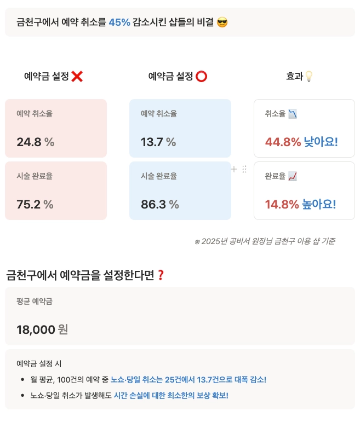Viewport: 360px width, 440px height.
Task: Click the downward chart icon beside 취소율
Action: (293, 114)
